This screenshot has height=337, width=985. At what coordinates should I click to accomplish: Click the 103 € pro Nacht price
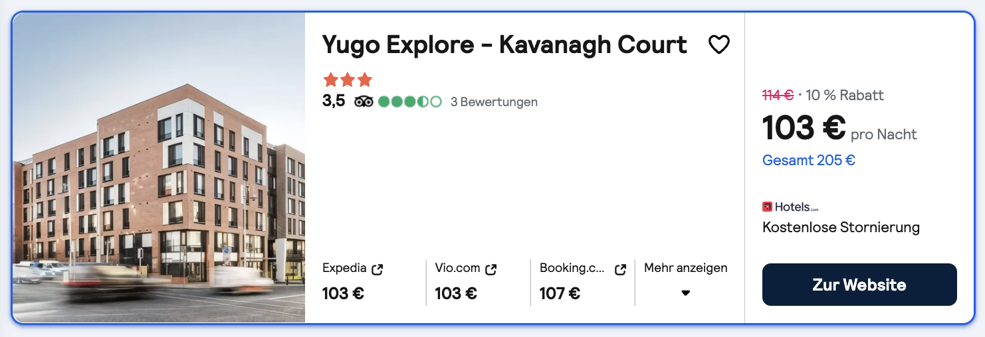839,128
